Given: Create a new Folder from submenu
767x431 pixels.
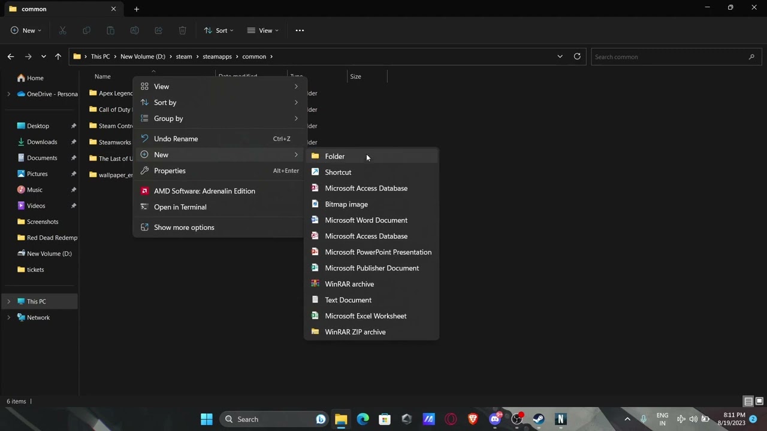Looking at the screenshot, I should point(372,156).
